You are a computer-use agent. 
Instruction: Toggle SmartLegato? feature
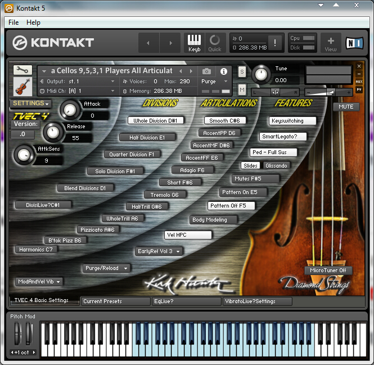click(x=283, y=137)
